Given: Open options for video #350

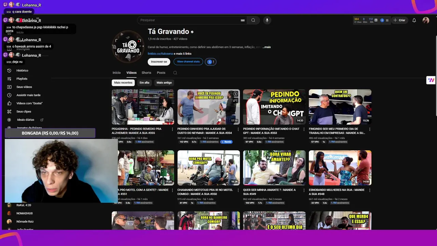Looking at the screenshot, I should click(x=238, y=190).
